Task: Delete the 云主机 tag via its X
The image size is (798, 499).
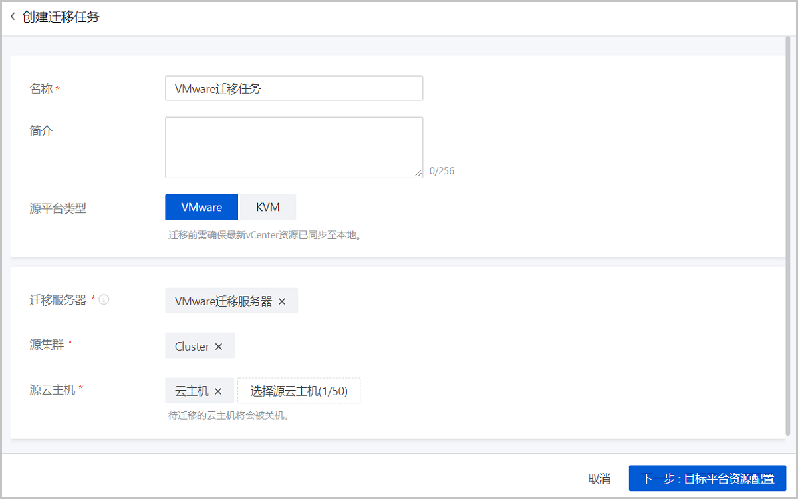Action: tap(218, 391)
